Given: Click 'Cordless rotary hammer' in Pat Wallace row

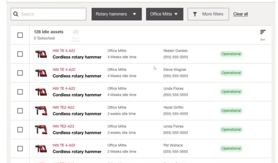Looking at the screenshot, I should click(x=77, y=152).
